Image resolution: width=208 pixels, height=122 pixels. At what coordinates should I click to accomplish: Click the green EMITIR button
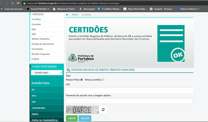pos(72,118)
